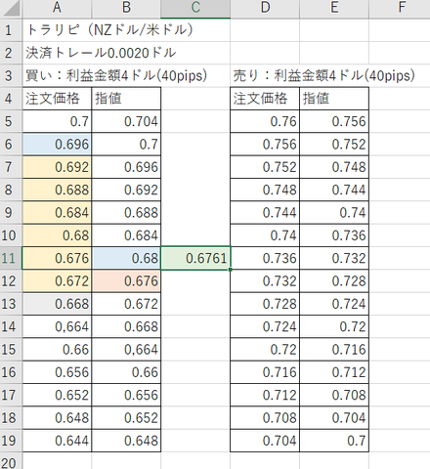Select cell D10 with value 0.74
The image size is (430, 469).
(265, 235)
